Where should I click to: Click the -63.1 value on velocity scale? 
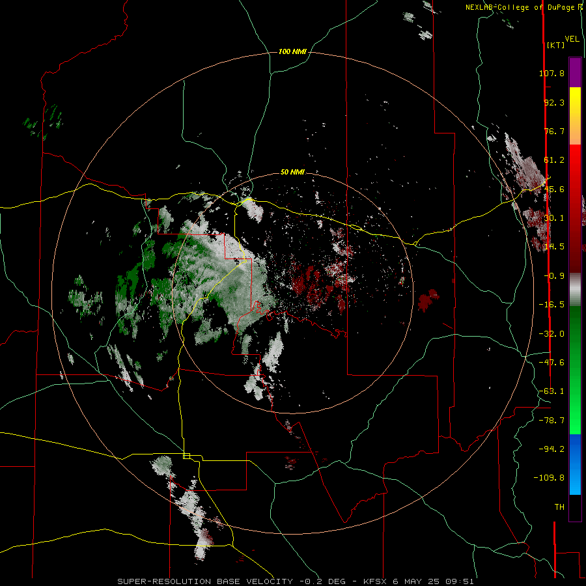click(x=551, y=391)
